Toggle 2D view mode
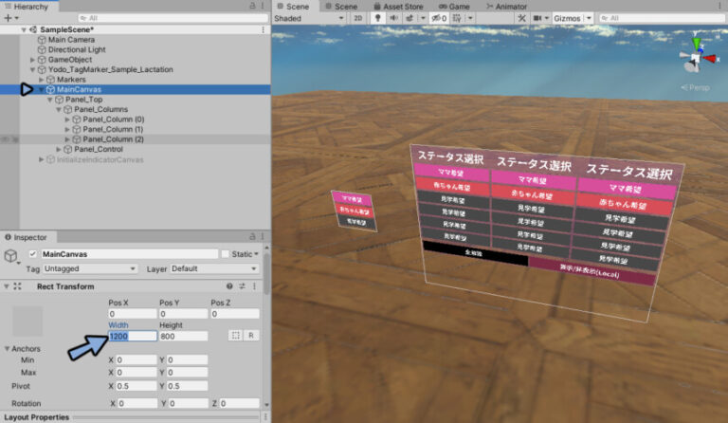This screenshot has height=423, width=728. (358, 18)
